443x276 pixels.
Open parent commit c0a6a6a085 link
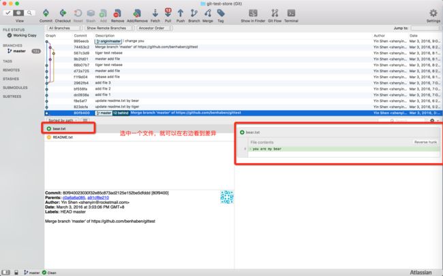[74, 198]
